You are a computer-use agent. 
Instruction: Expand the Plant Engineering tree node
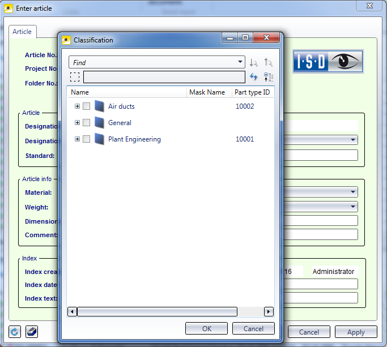[x=77, y=139]
